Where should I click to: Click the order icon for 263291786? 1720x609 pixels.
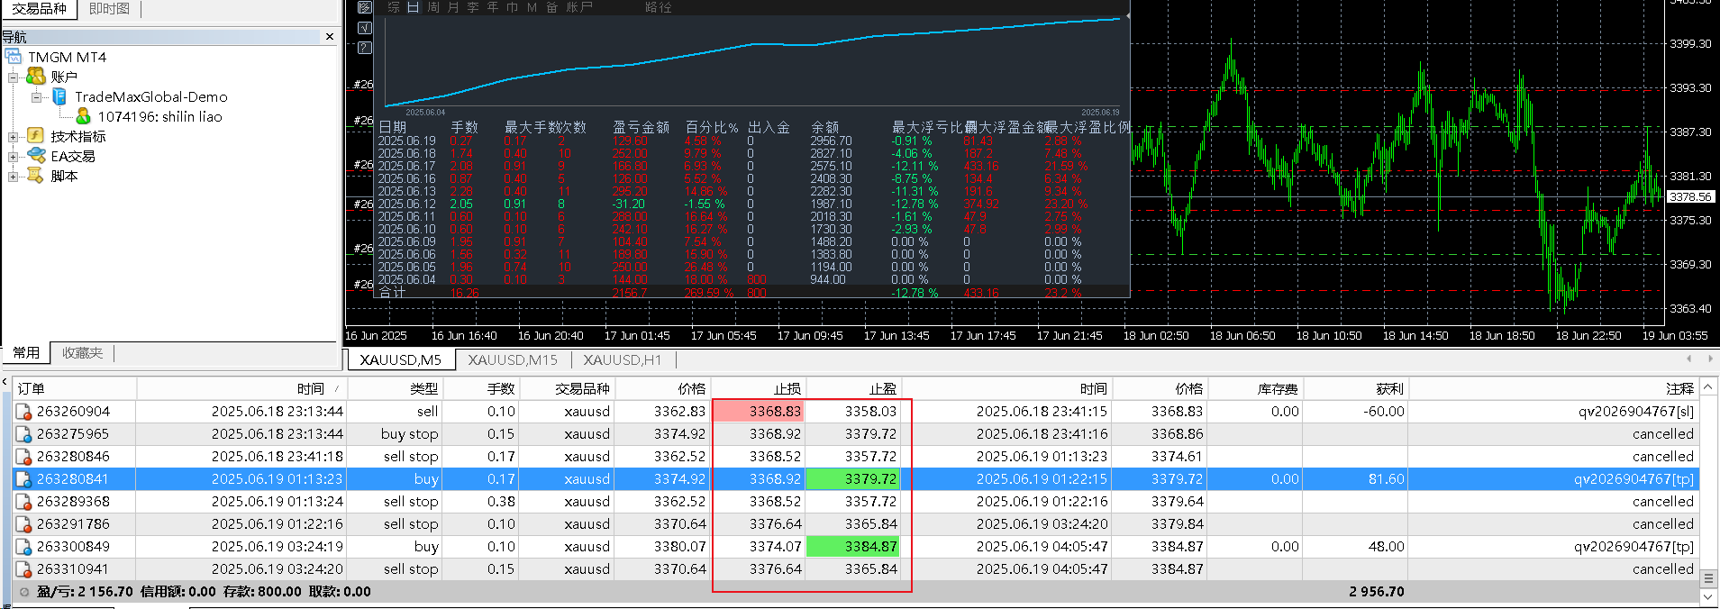24,524
